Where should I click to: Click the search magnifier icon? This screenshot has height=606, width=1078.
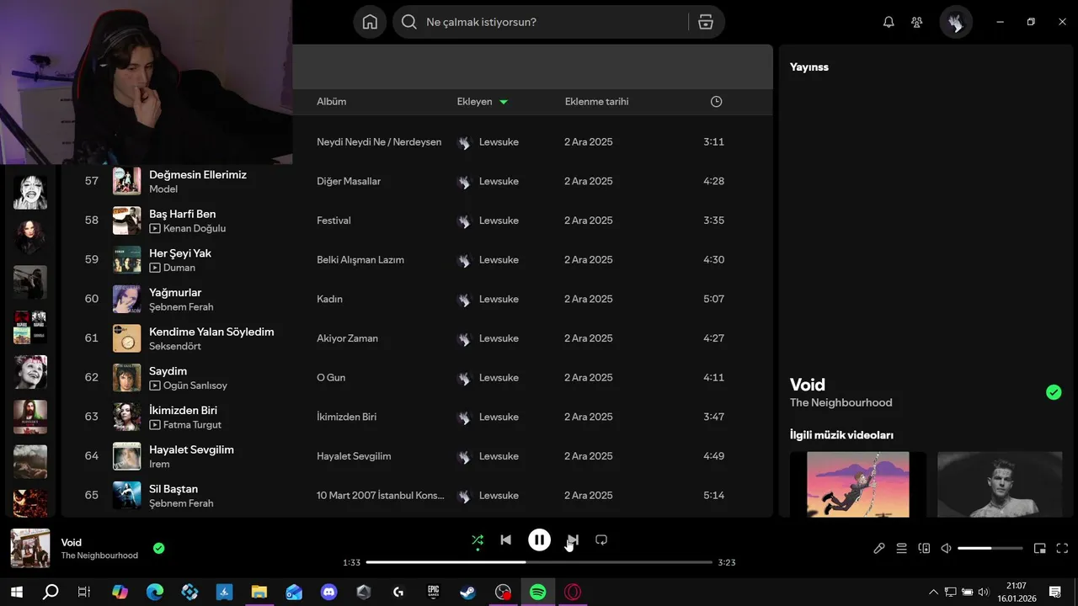pyautogui.click(x=409, y=22)
